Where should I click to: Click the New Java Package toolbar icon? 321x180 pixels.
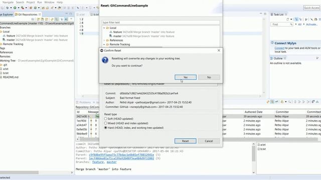[x=31, y=8]
